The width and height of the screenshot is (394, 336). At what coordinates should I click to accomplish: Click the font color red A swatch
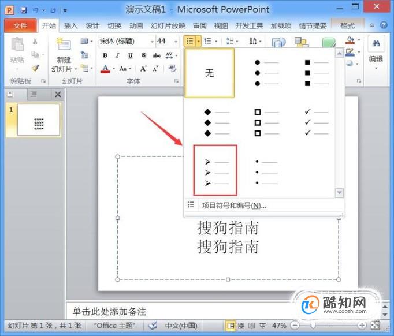pyautogui.click(x=105, y=69)
